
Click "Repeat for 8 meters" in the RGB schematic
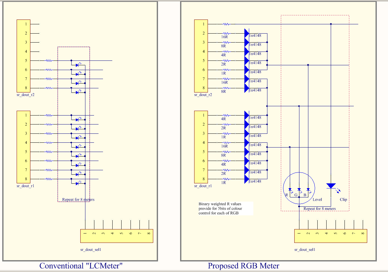pyautogui.click(x=320, y=209)
